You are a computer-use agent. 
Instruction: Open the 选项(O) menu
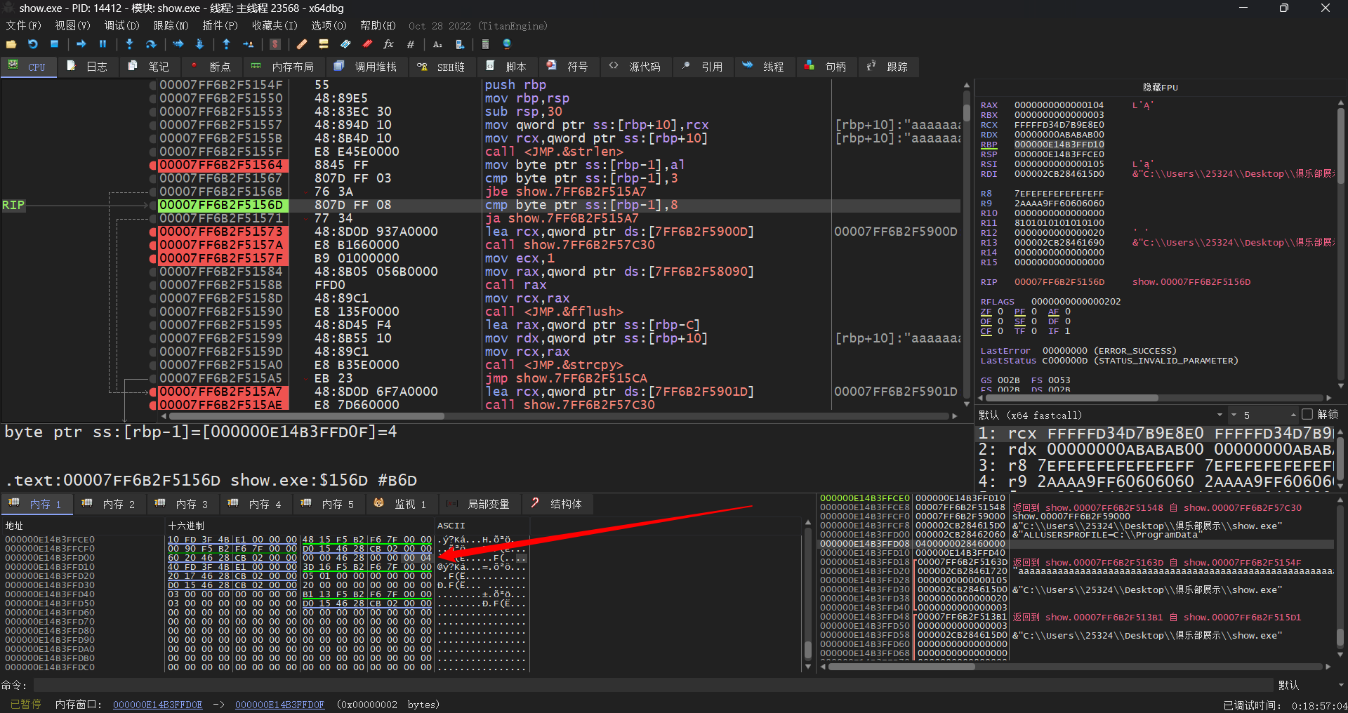point(329,26)
